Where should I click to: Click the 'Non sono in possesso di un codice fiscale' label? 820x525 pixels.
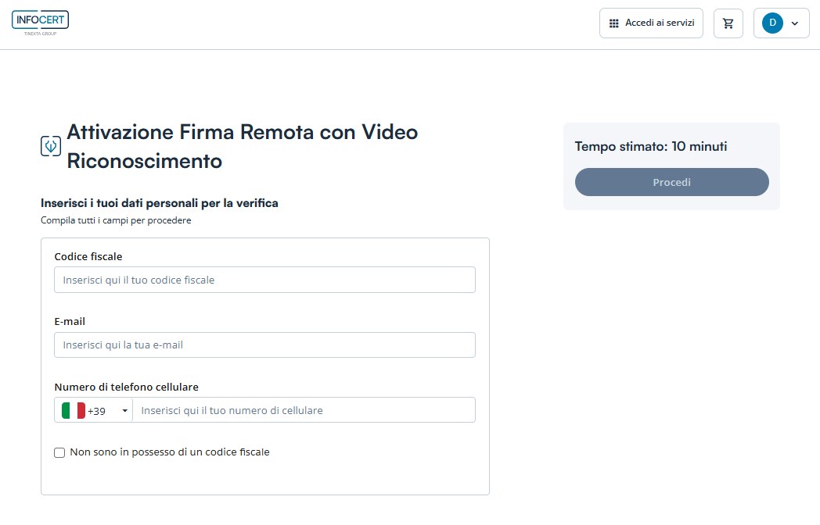tap(170, 452)
